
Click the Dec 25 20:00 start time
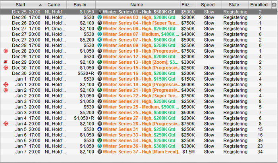[x=26, y=12]
